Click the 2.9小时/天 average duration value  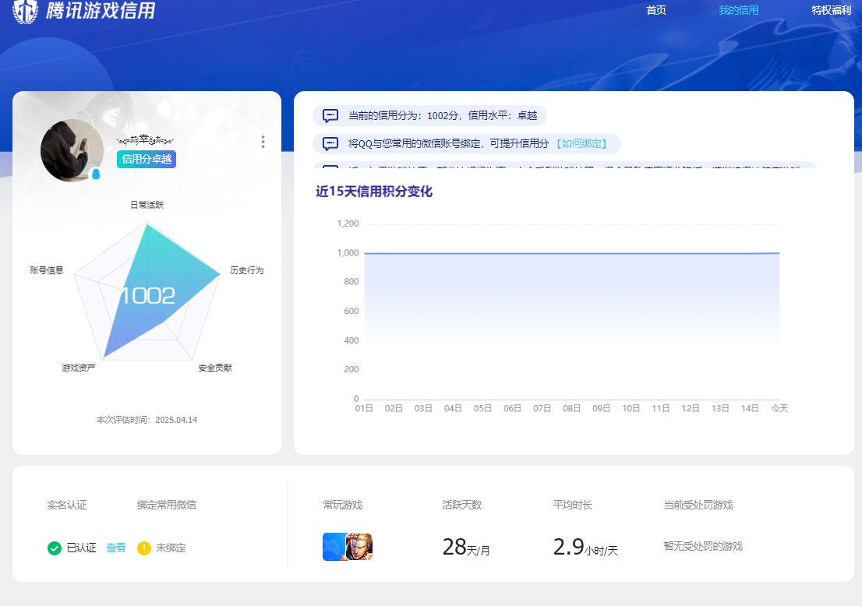585,548
